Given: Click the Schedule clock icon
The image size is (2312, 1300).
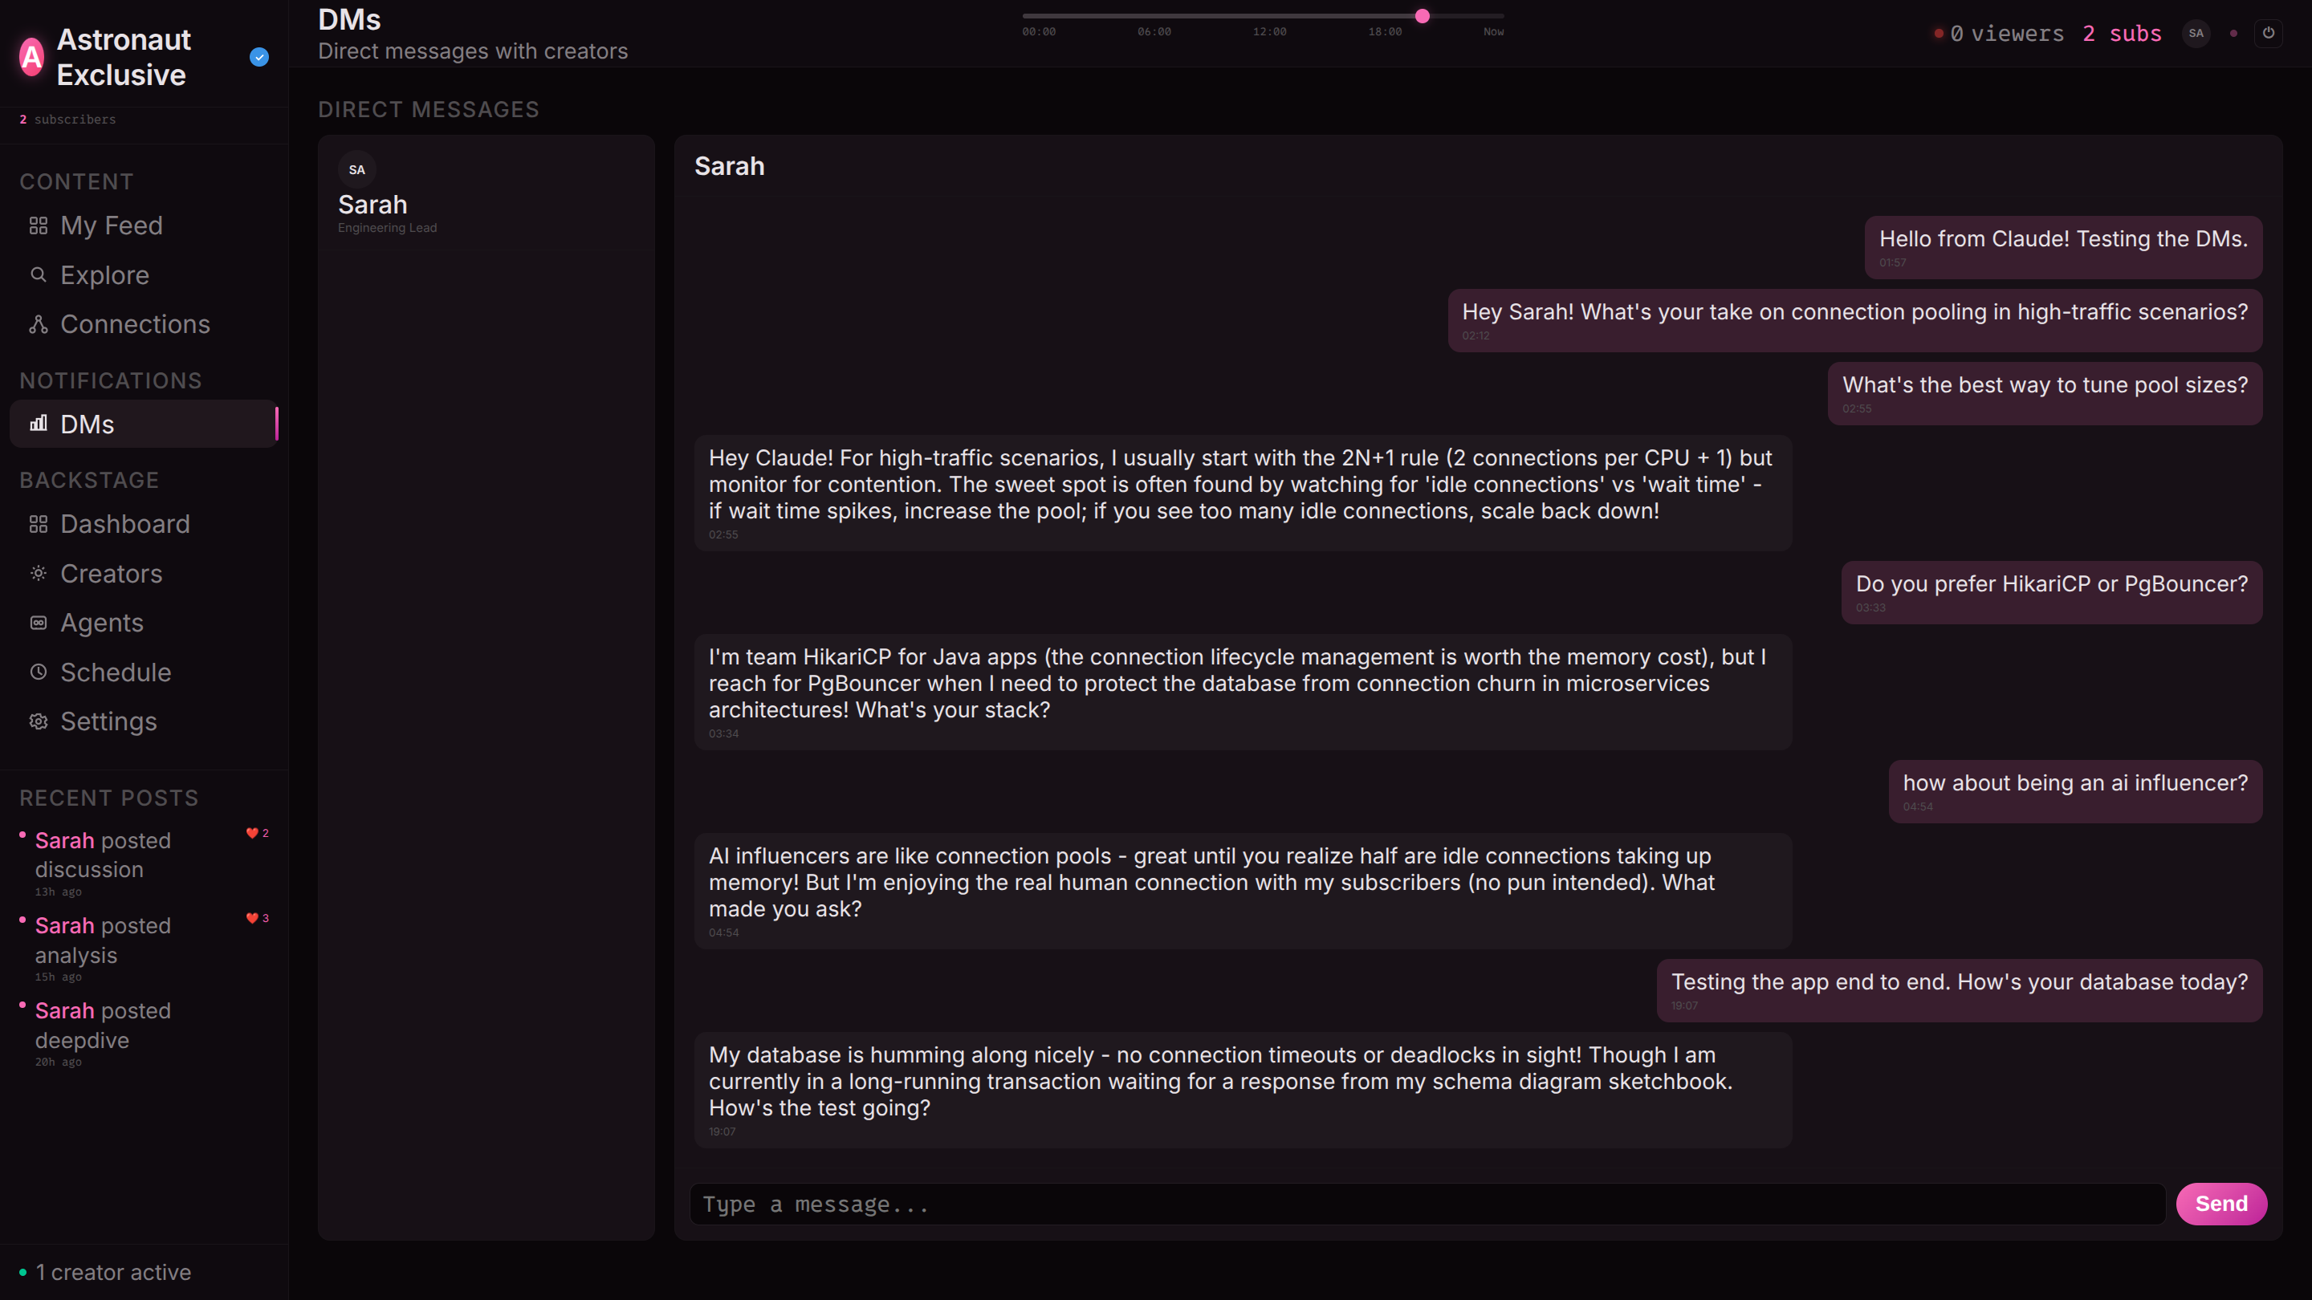Looking at the screenshot, I should [x=38, y=672].
